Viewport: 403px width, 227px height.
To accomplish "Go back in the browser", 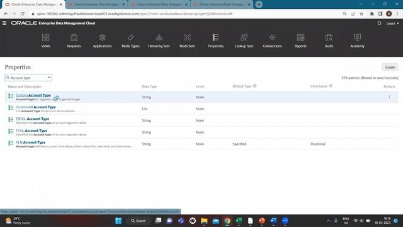I will (6, 14).
